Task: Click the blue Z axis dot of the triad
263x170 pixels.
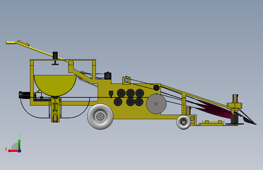Action: tap(20, 151)
